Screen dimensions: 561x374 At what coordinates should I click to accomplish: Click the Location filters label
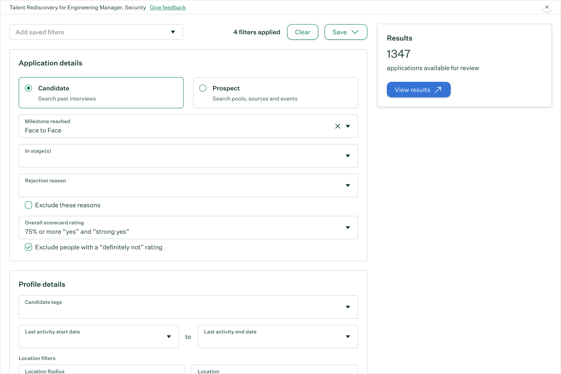[x=37, y=358]
